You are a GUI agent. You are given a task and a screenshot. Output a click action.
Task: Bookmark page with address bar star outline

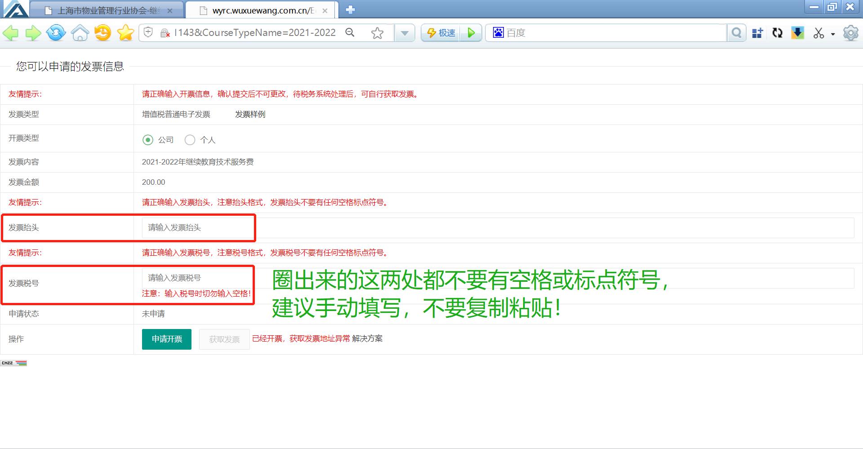(377, 33)
